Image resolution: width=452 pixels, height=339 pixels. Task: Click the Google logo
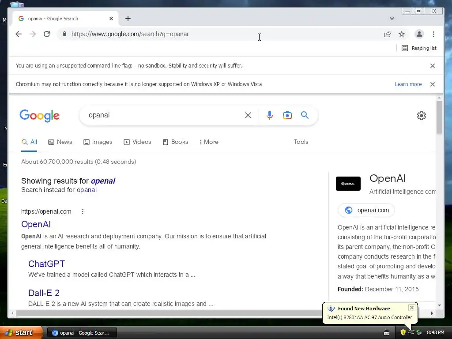[x=39, y=116]
